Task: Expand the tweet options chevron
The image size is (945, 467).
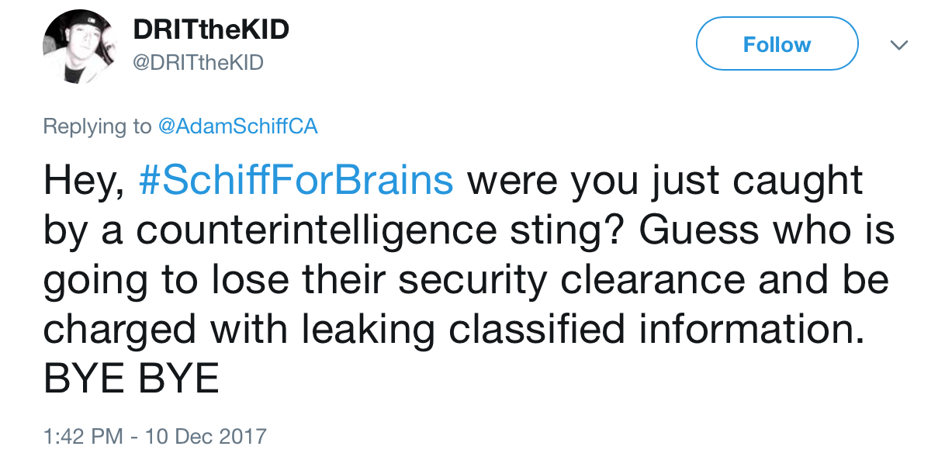Action: [x=898, y=46]
